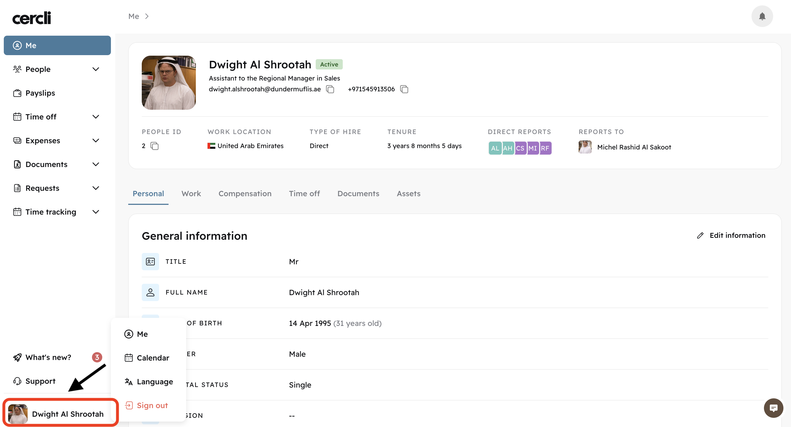
Task: Click the pencil icon beside Edit information
Action: 700,236
